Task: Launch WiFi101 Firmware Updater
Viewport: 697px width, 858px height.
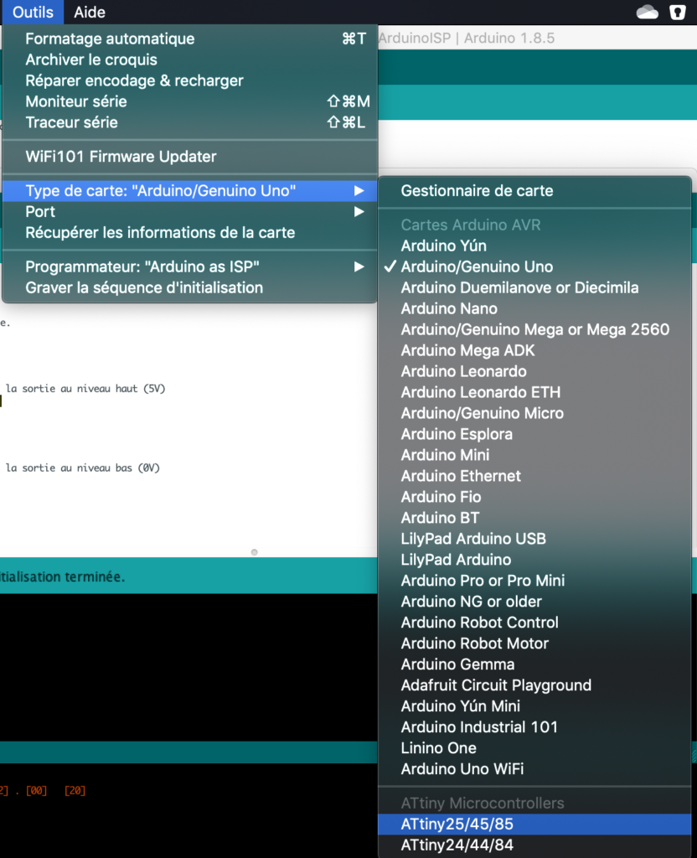Action: point(121,157)
